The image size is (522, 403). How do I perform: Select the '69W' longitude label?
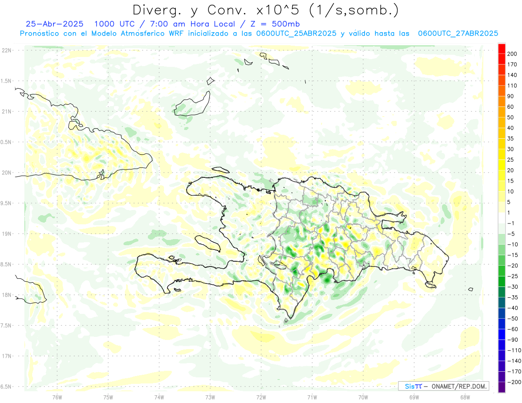[414, 397]
